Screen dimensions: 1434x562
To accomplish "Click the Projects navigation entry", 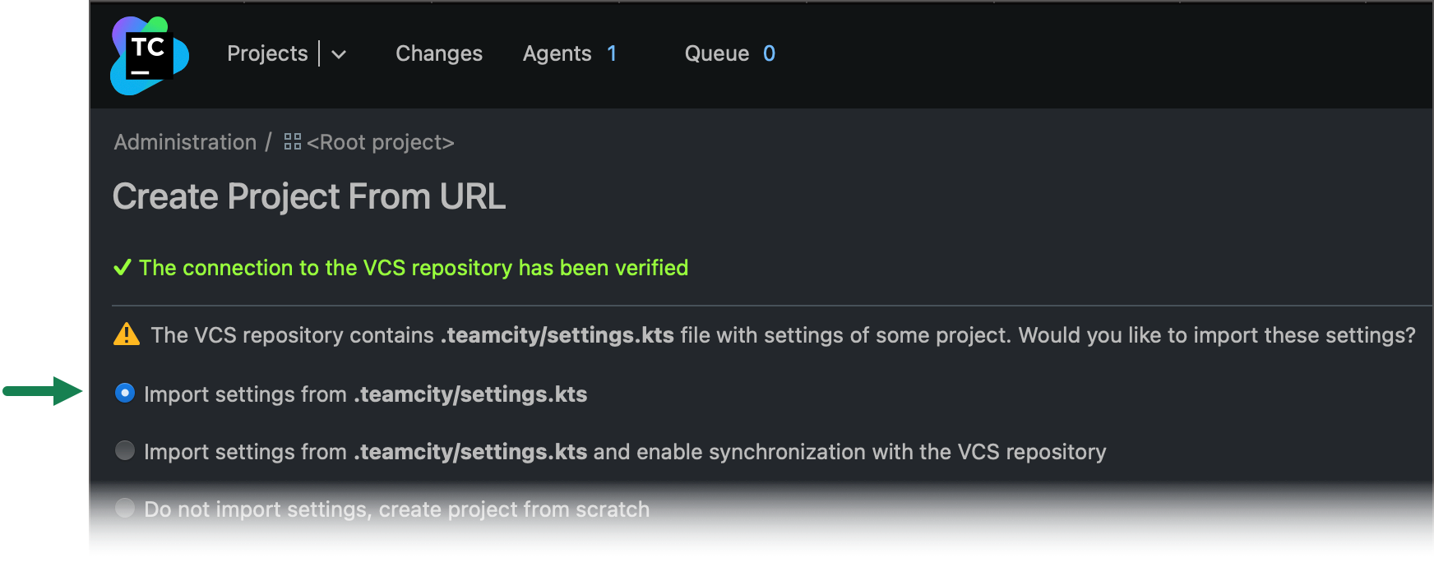I will (266, 53).
